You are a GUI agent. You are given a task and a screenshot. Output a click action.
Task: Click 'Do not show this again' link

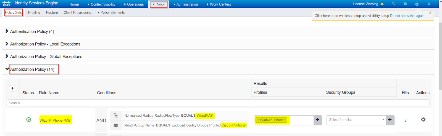(x=407, y=16)
